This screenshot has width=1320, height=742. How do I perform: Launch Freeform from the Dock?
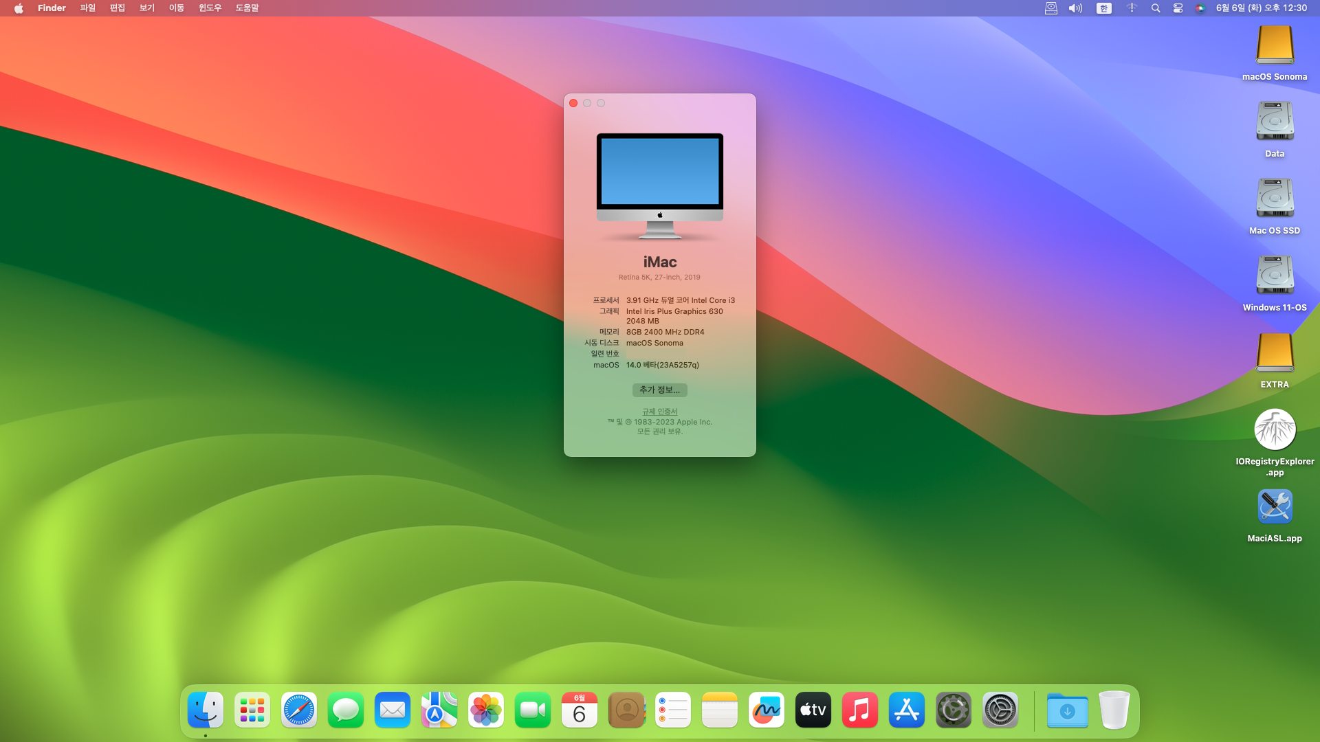(767, 710)
